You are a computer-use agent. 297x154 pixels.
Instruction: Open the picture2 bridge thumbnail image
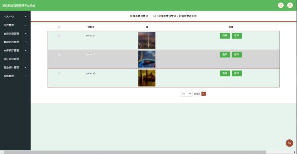pyautogui.click(x=147, y=59)
